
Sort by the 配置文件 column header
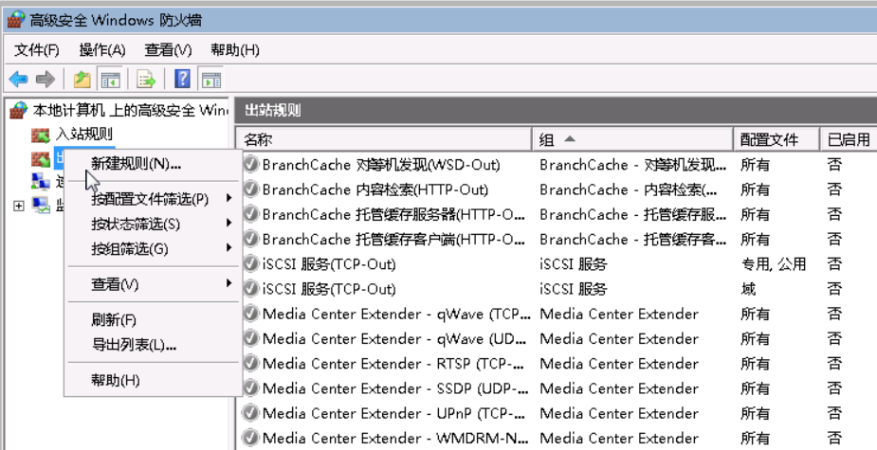[x=777, y=139]
